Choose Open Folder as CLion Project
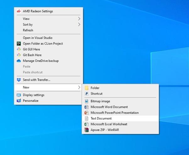The height and width of the screenshot is (155, 189). click(49, 44)
